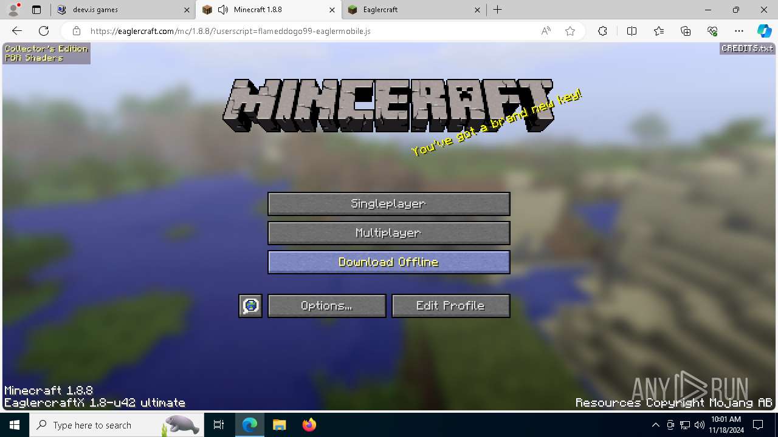Enable split screen view
The height and width of the screenshot is (437, 778).
(632, 31)
